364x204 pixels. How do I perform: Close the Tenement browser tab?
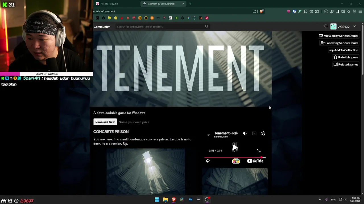pyautogui.click(x=183, y=4)
